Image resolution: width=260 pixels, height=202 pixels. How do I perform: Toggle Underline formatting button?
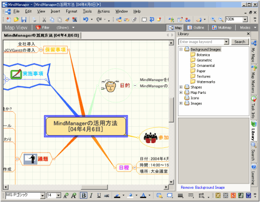point(99,196)
